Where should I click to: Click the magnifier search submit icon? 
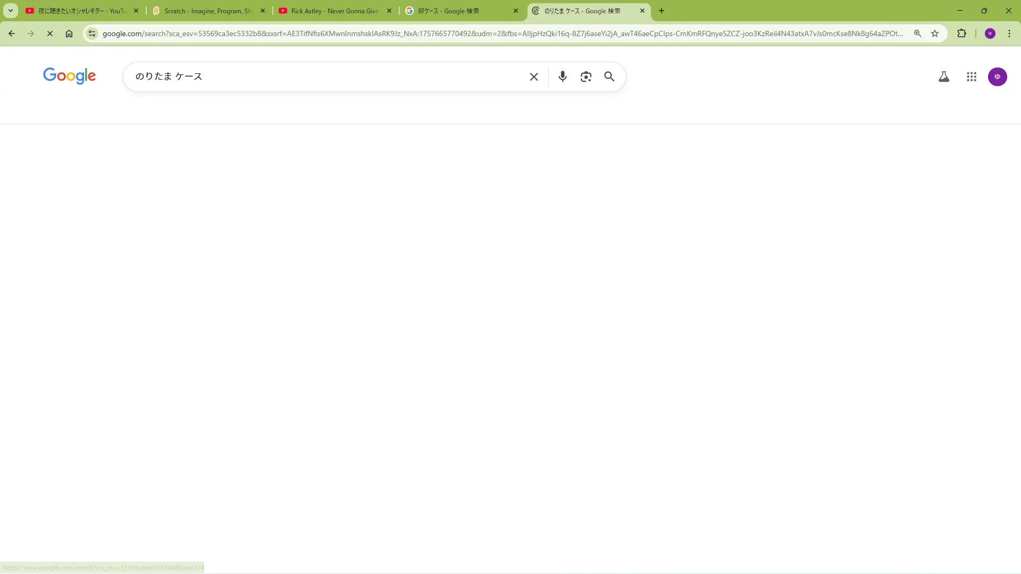(x=609, y=77)
